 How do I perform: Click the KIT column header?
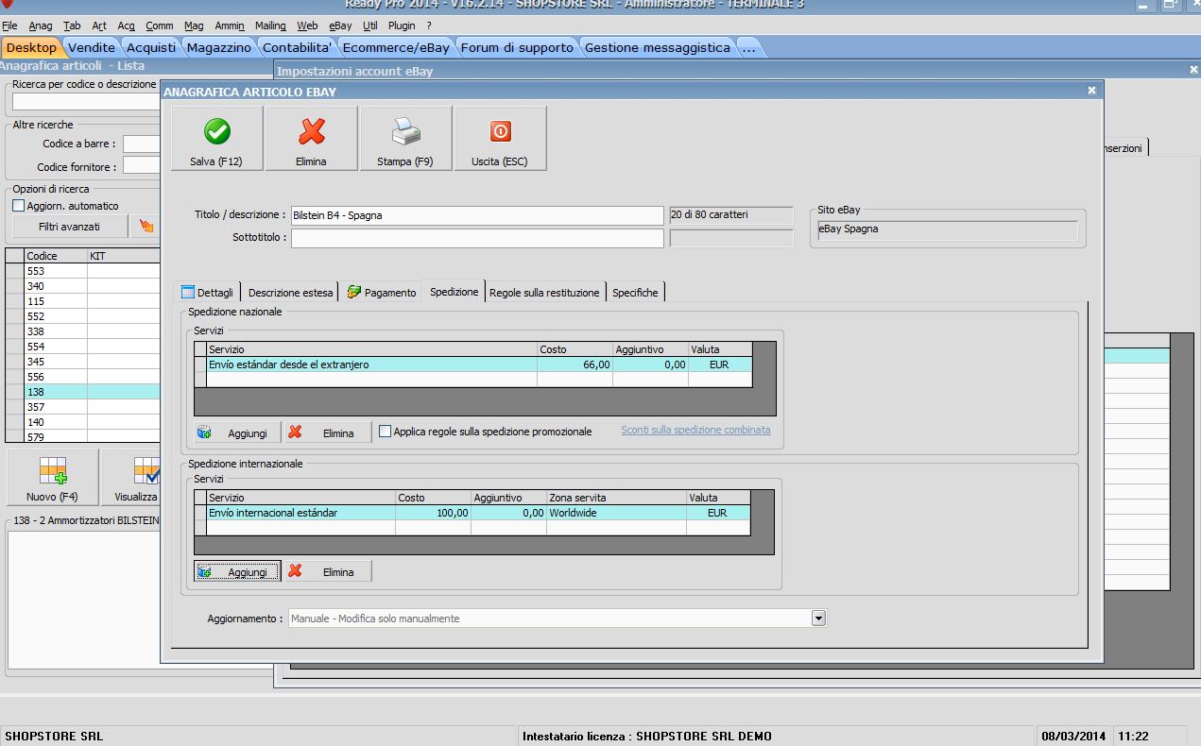click(x=124, y=256)
